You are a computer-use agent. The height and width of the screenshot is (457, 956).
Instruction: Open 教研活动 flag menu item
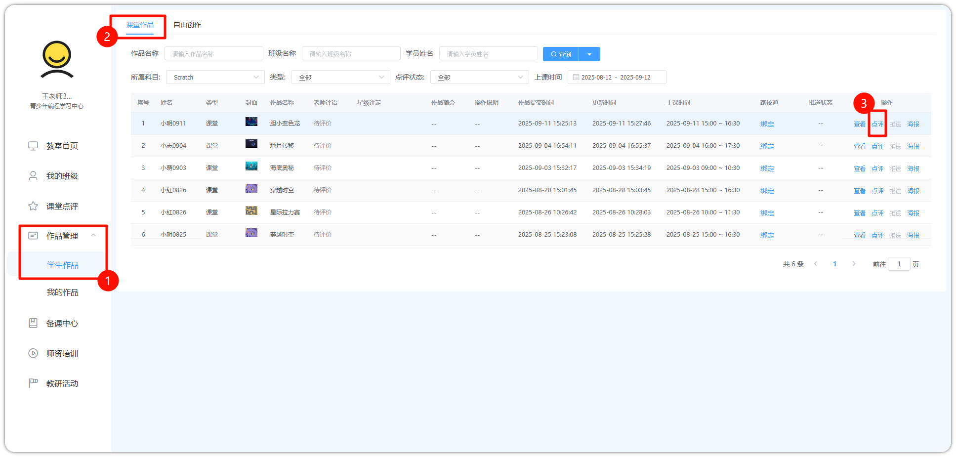coord(62,383)
